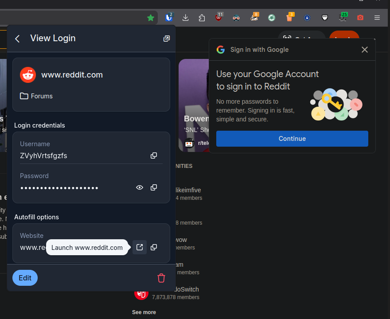Pop out Bitwarden to new window

coord(166,39)
